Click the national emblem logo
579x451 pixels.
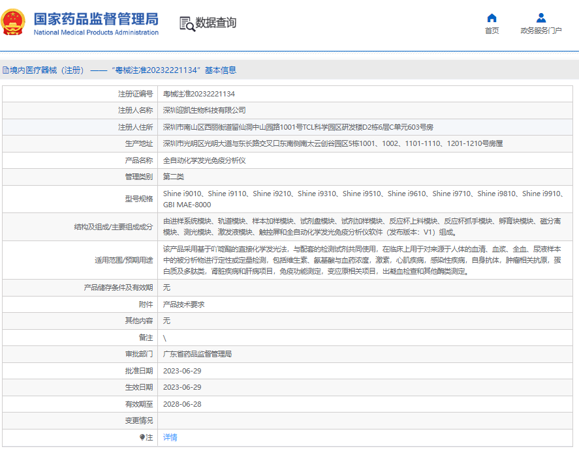point(13,22)
